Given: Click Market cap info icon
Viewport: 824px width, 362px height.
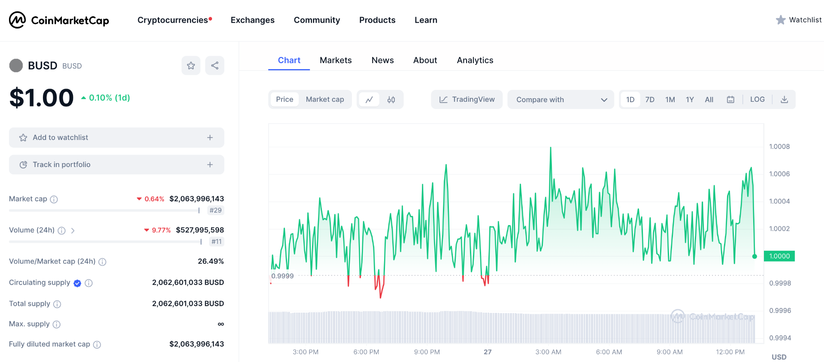Looking at the screenshot, I should [54, 199].
